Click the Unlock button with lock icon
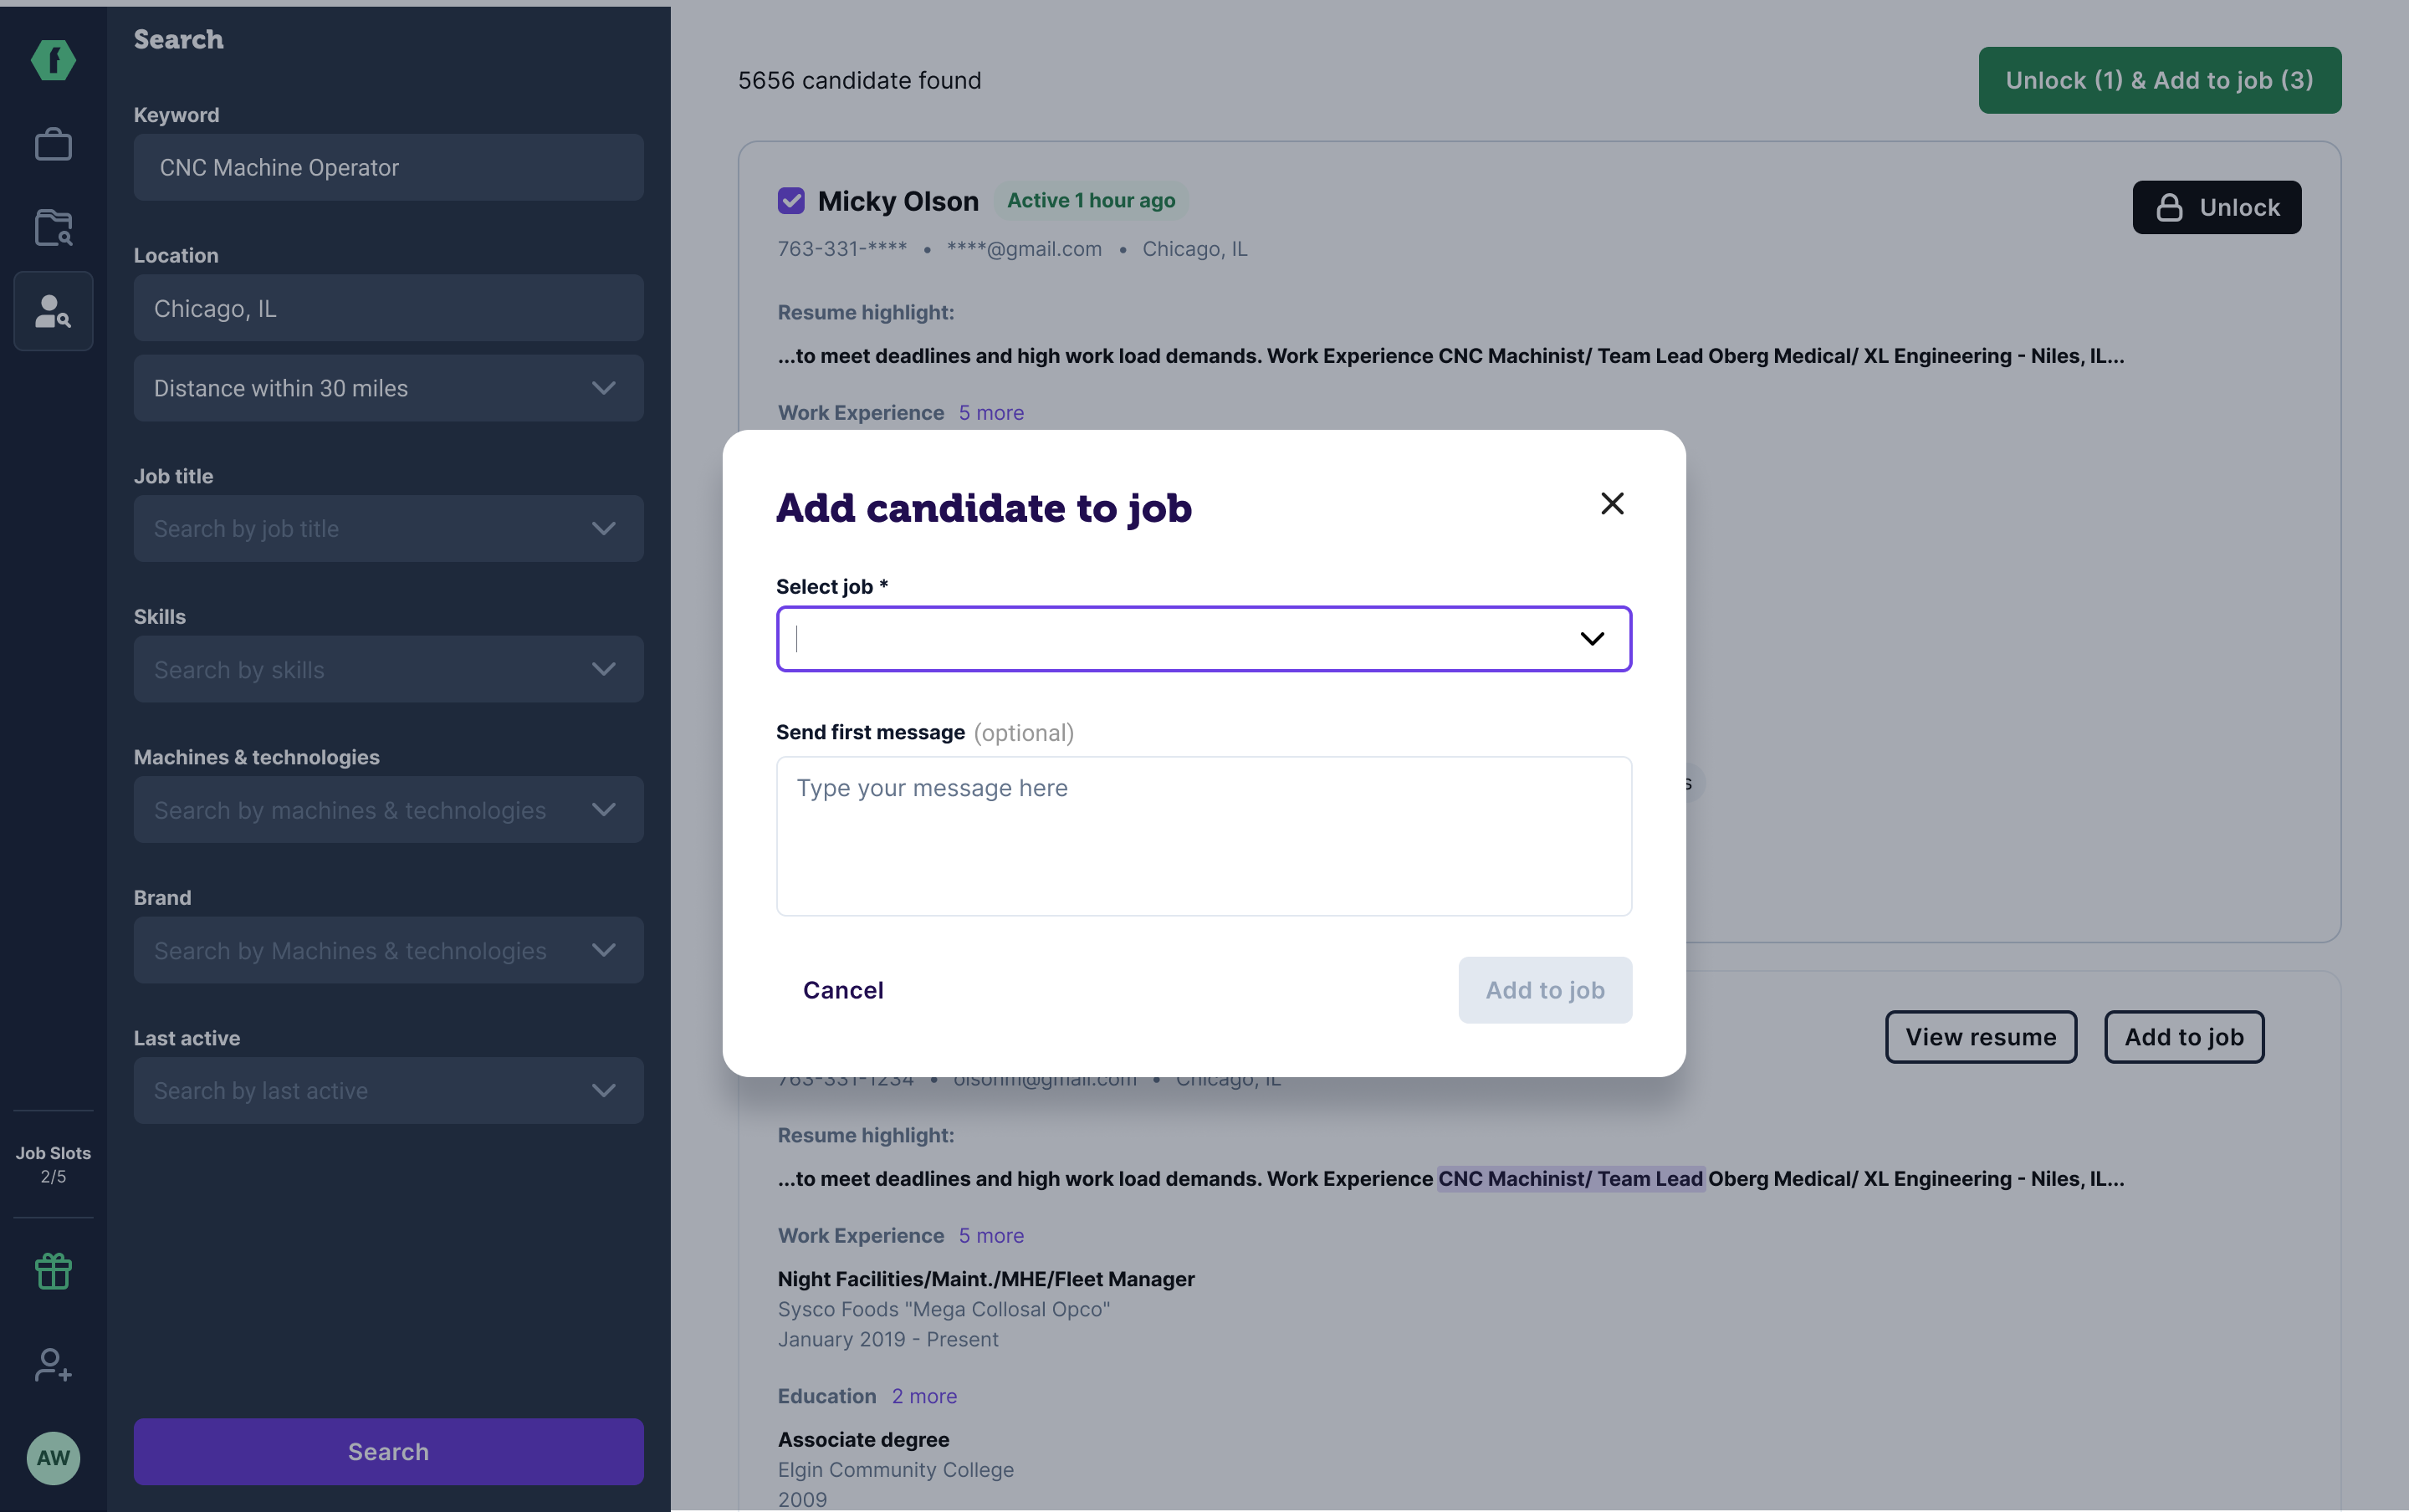 pyautogui.click(x=2216, y=207)
